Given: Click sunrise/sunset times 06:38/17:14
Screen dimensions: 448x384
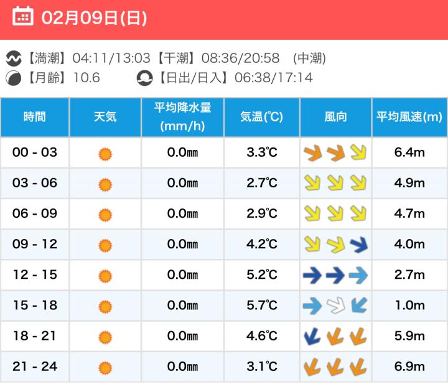Looking at the screenshot, I should click(x=274, y=78).
